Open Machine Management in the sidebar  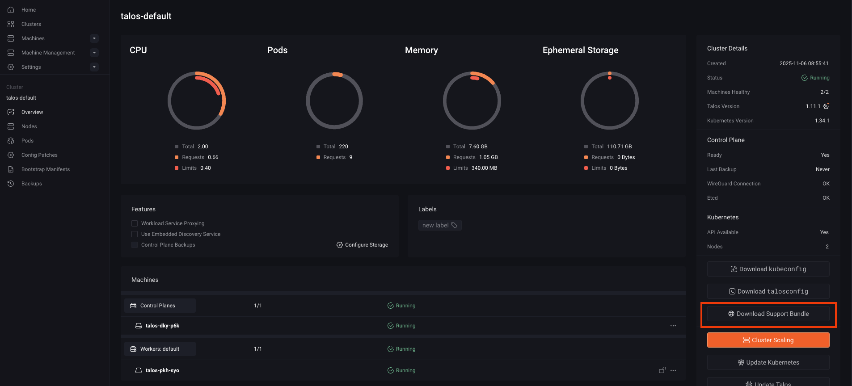pos(48,53)
